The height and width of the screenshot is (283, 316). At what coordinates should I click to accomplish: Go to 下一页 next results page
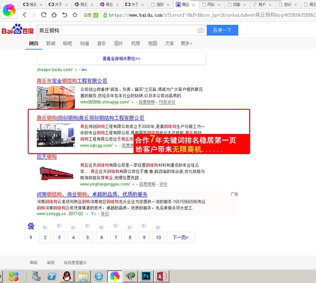[x=181, y=237]
